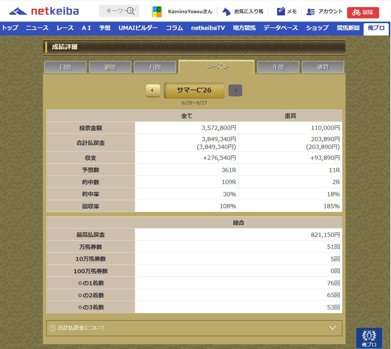Open AI in navigation bar
The width and height of the screenshot is (391, 349).
[86, 28]
